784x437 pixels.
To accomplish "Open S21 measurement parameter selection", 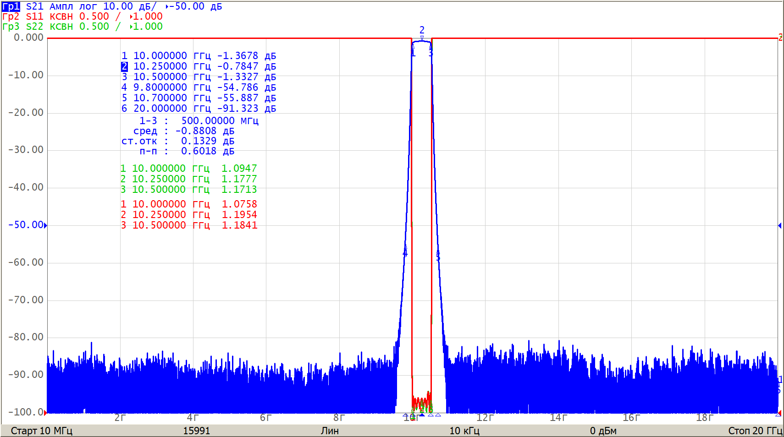I will pyautogui.click(x=34, y=6).
